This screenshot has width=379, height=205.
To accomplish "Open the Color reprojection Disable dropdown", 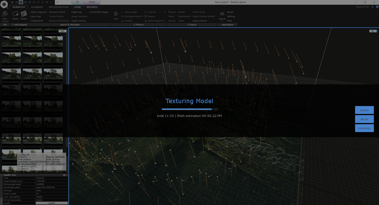I will 52,197.
